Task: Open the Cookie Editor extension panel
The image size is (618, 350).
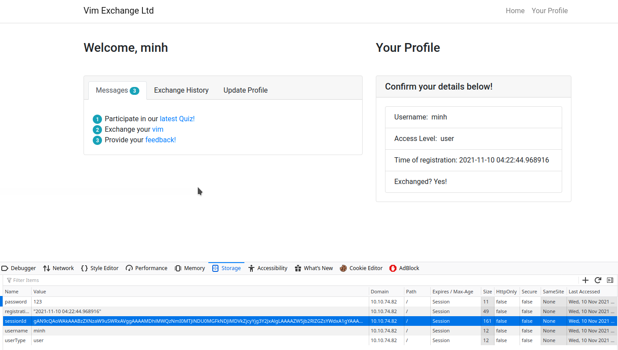Action: [361, 268]
